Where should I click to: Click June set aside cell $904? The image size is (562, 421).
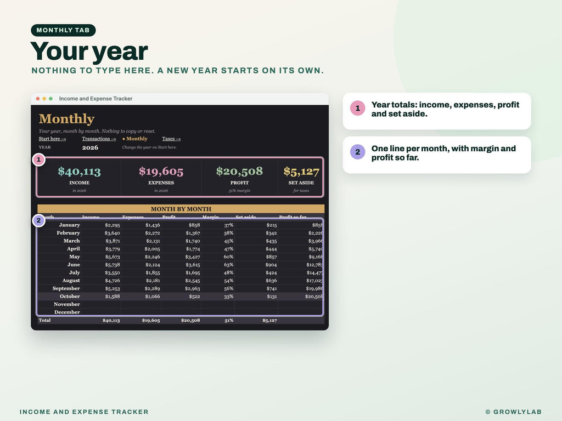tap(271, 265)
